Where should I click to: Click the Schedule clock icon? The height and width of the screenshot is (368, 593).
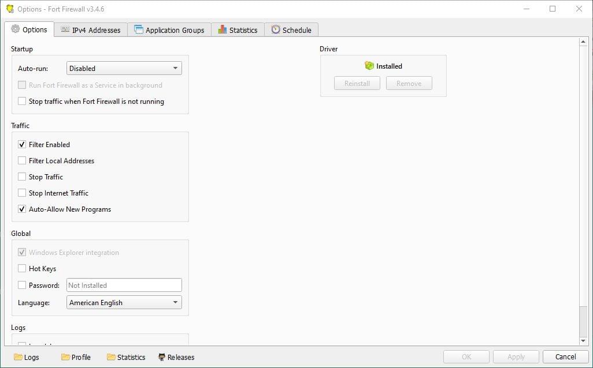[x=276, y=30]
